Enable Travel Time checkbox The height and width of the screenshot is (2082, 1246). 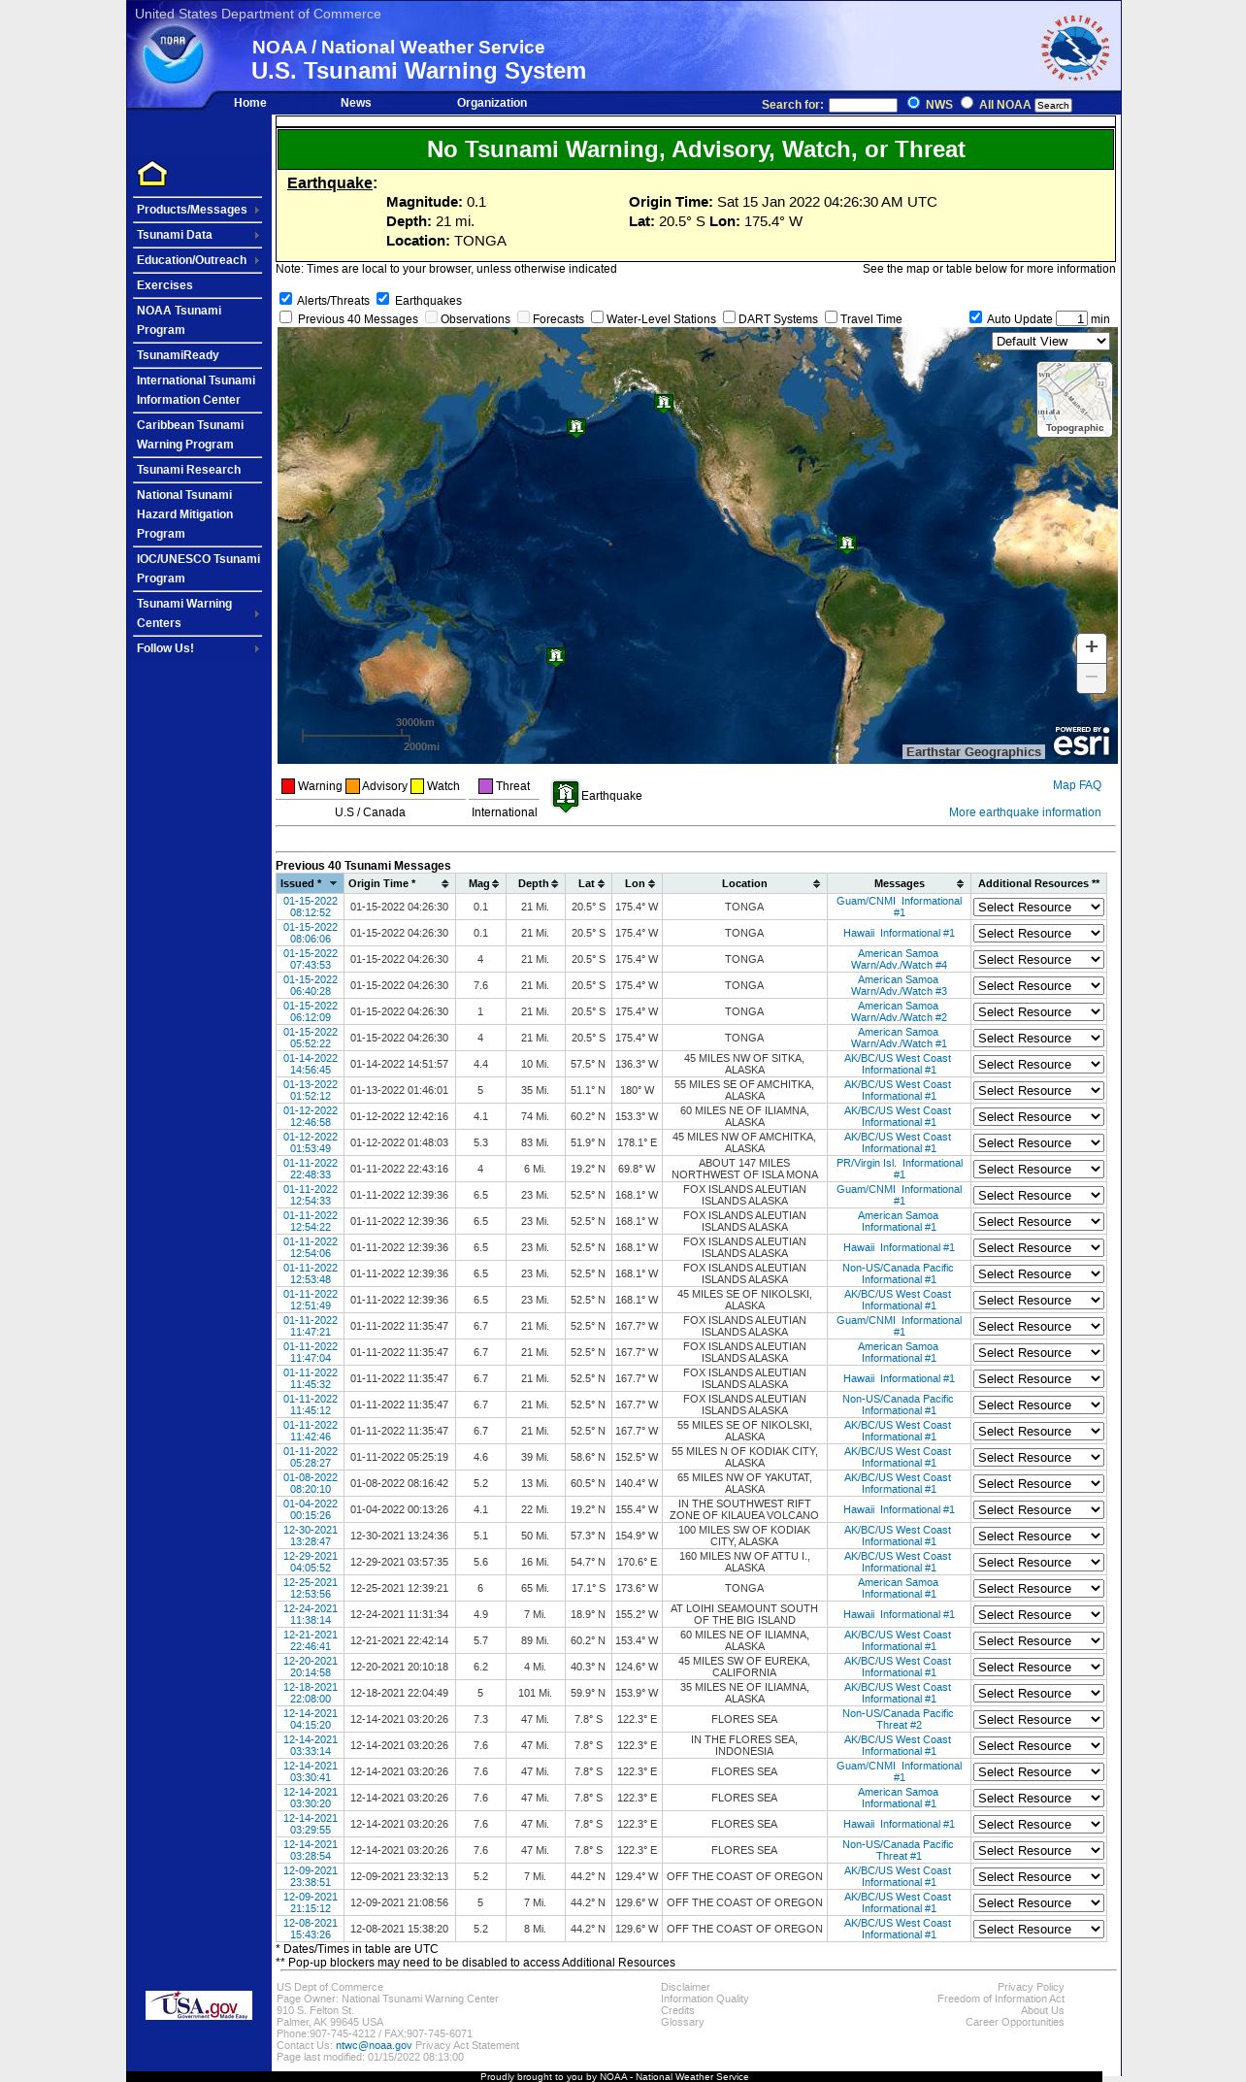click(832, 317)
